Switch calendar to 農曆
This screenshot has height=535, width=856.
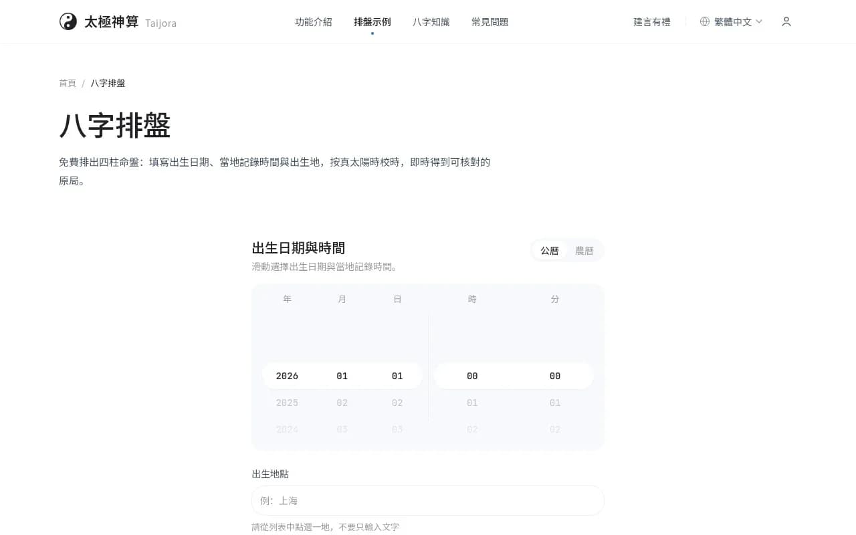pyautogui.click(x=584, y=251)
